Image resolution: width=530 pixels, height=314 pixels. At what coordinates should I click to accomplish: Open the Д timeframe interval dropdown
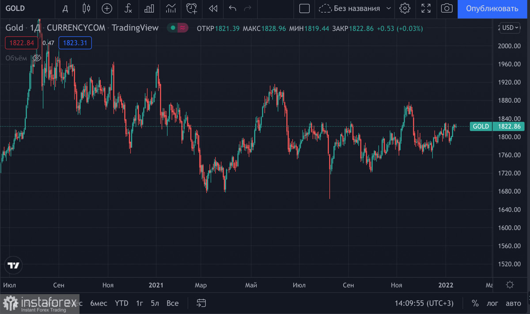(65, 8)
